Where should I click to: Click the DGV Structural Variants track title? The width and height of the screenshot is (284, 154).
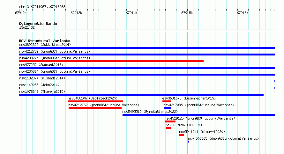point(45,41)
